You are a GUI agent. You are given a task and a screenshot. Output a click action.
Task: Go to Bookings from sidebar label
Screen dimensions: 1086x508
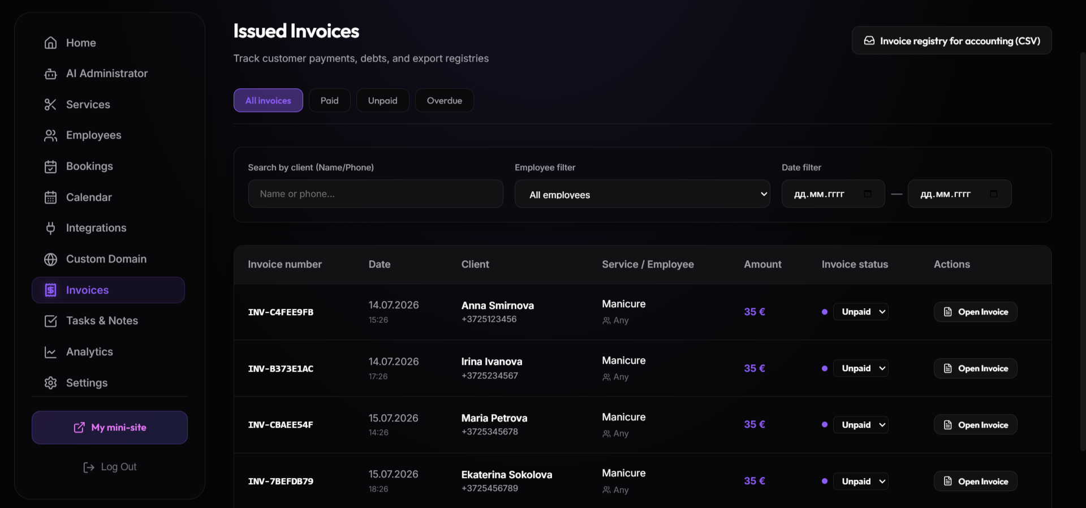[x=89, y=166]
